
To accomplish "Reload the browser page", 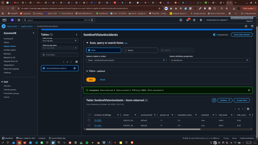I will coord(13,8).
